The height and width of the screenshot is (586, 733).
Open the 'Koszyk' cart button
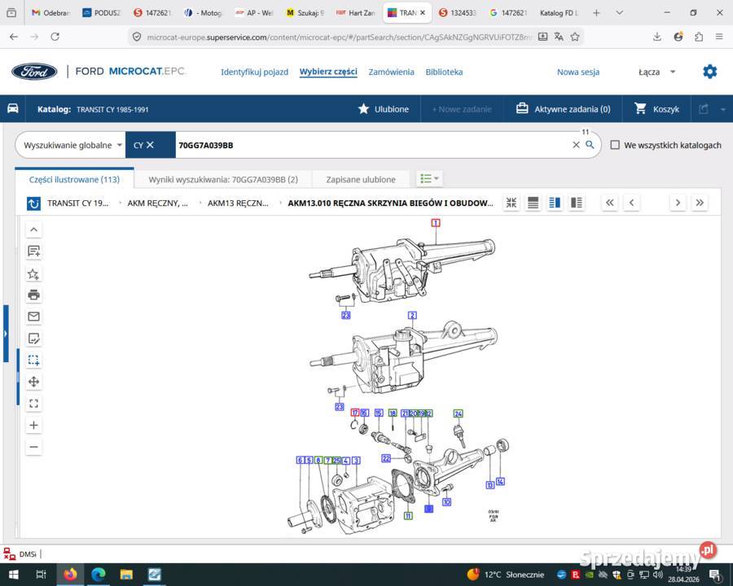[x=656, y=109]
